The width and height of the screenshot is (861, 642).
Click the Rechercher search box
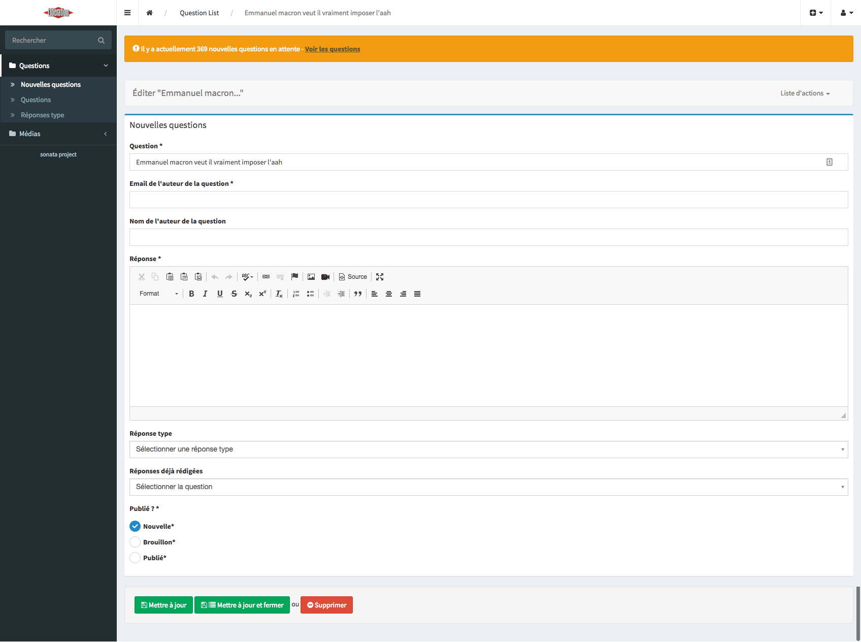(x=58, y=40)
